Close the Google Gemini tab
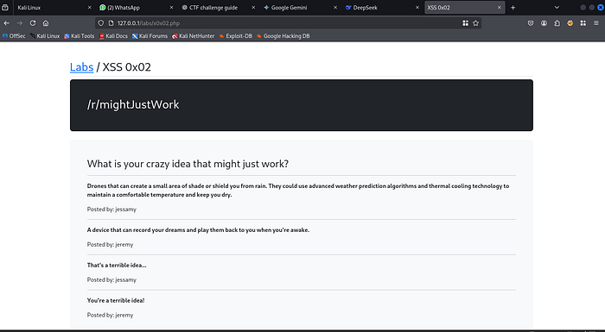The image size is (605, 332). point(335,7)
